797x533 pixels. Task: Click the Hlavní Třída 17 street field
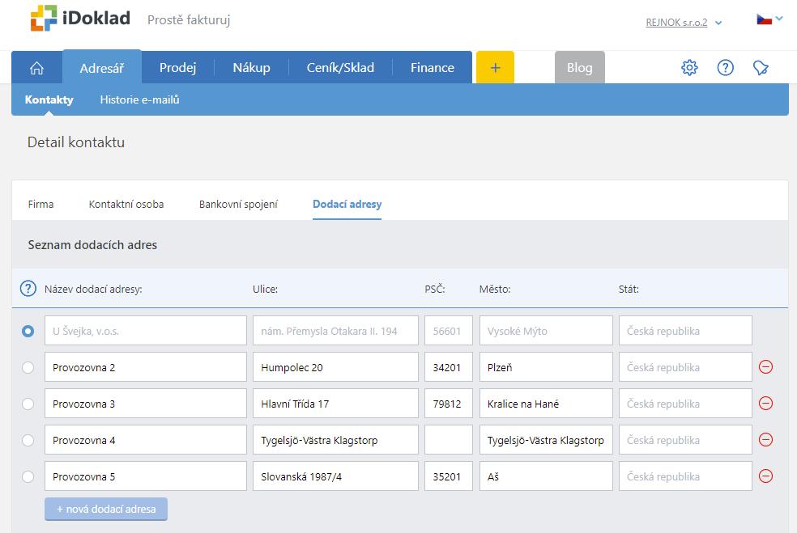335,404
